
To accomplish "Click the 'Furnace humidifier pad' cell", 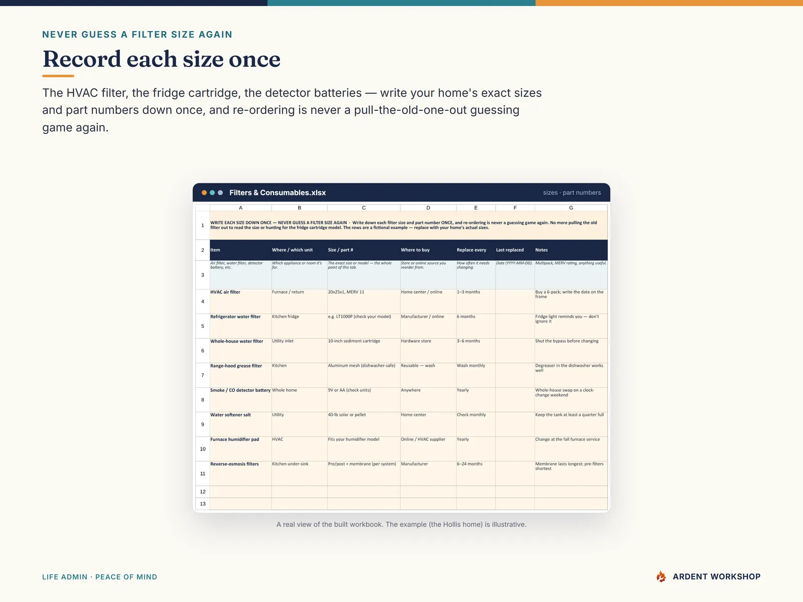I will tap(241, 449).
